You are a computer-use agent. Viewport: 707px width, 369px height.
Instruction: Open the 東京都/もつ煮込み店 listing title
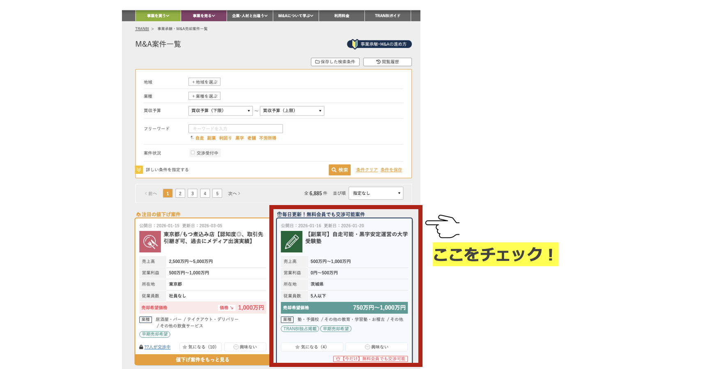pyautogui.click(x=213, y=238)
